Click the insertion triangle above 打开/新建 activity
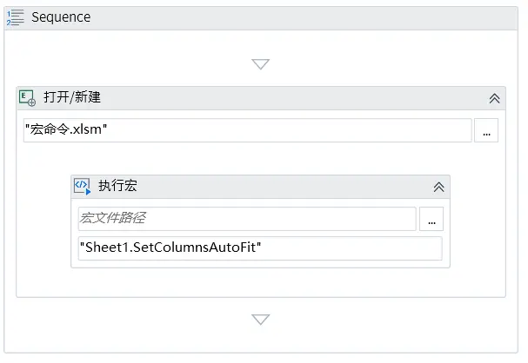This screenshot has width=528, height=363. pos(261,64)
